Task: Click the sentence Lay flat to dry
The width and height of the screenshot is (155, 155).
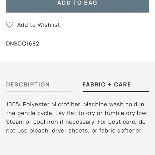Action: (x=75, y=113)
